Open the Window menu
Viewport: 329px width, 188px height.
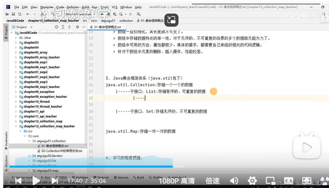(126, 7)
